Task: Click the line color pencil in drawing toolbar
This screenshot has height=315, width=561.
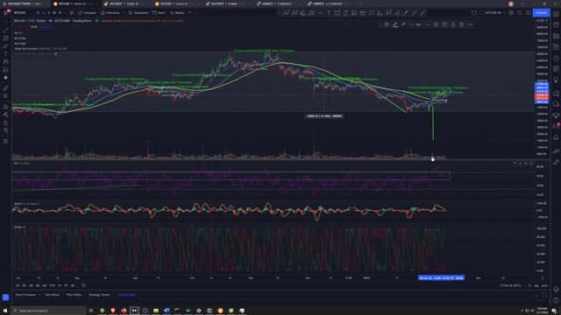Action: [395, 24]
